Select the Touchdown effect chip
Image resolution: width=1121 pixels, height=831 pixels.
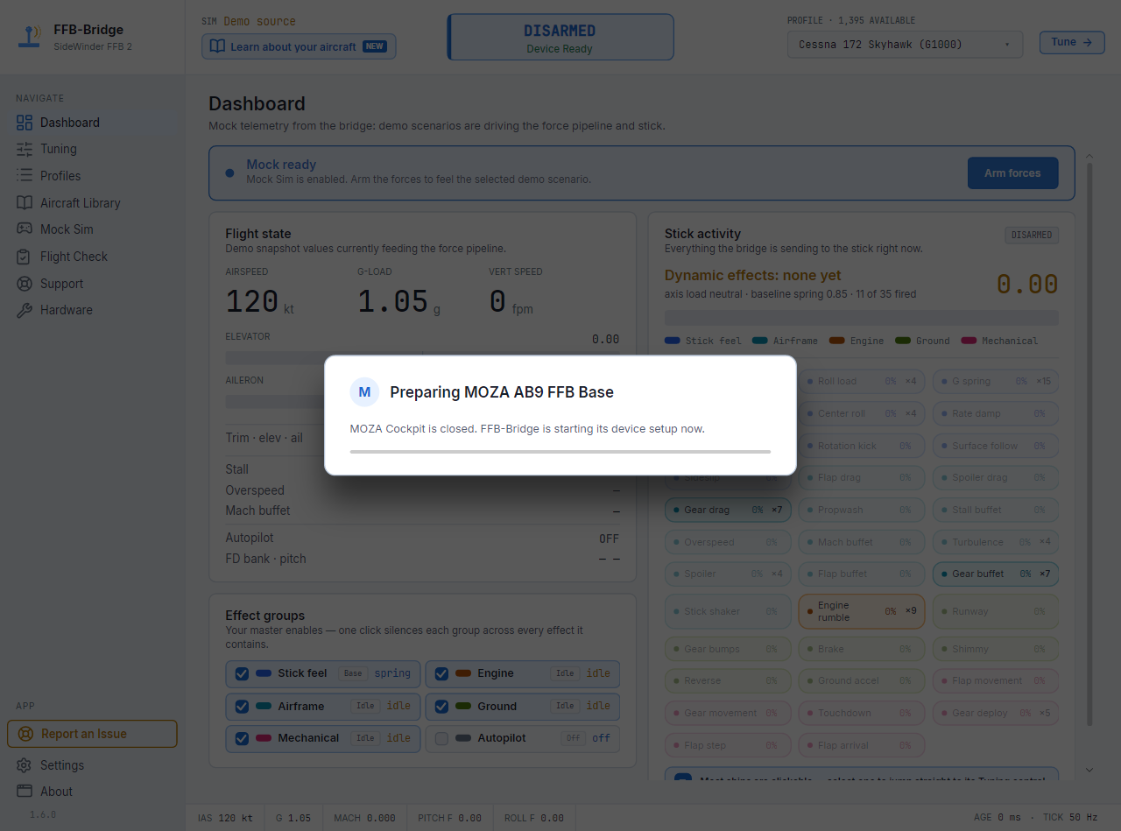click(862, 713)
